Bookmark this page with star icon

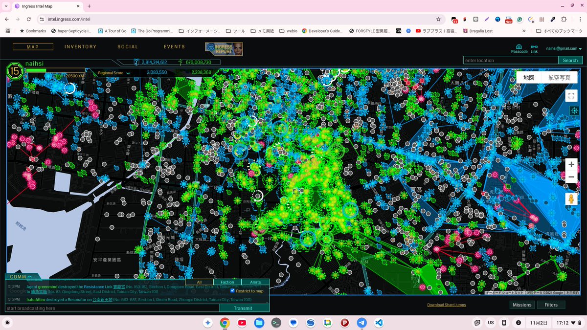(438, 19)
